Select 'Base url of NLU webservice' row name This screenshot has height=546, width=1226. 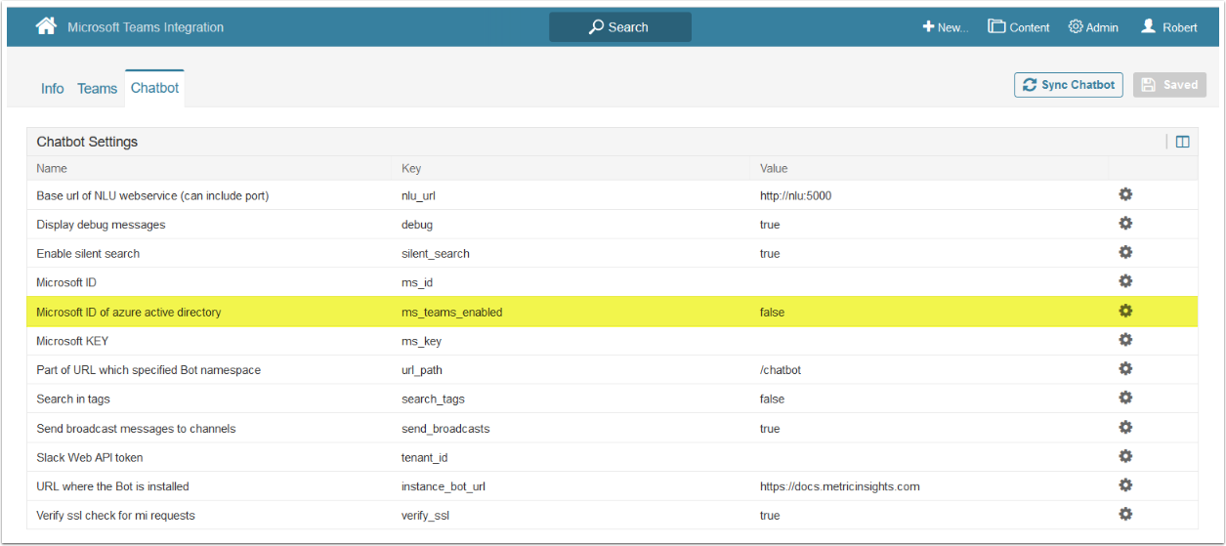click(x=152, y=195)
